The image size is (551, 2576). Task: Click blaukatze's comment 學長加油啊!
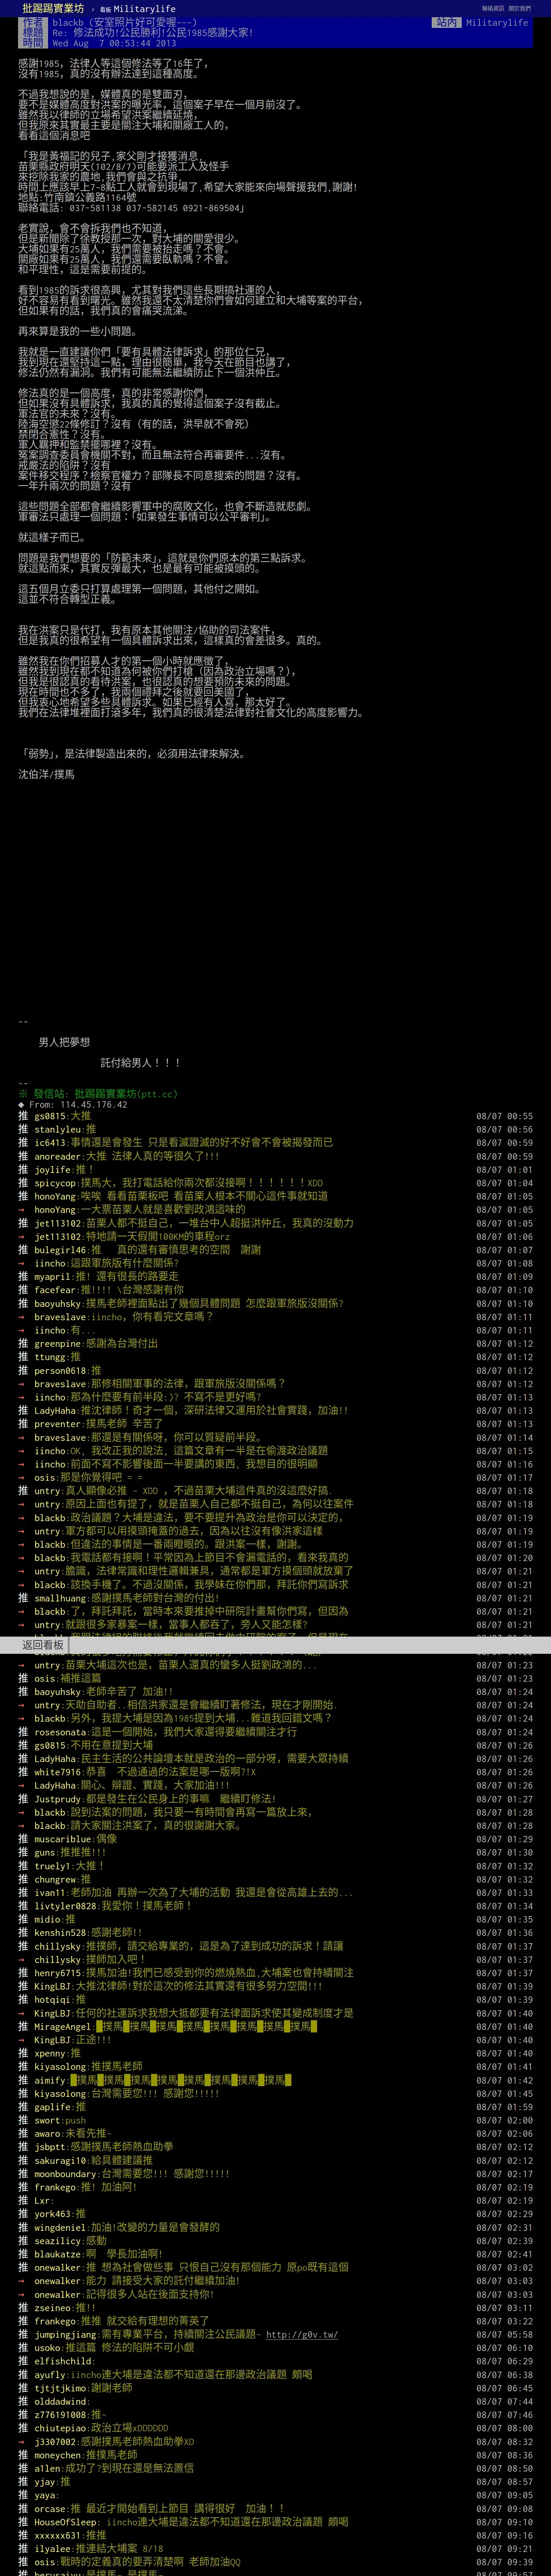coord(275,2254)
